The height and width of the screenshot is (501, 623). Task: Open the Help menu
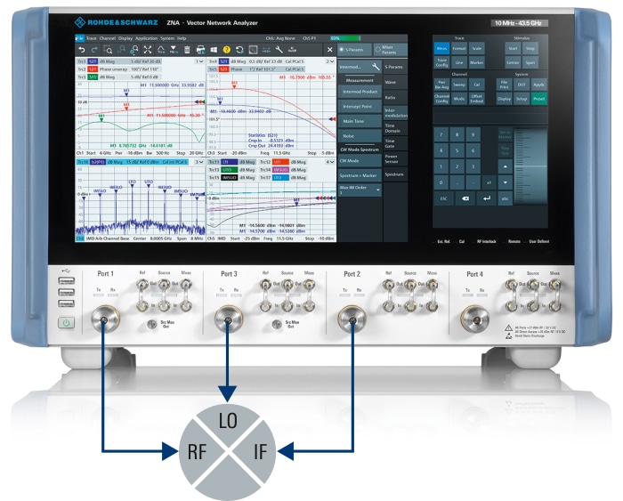(x=182, y=38)
